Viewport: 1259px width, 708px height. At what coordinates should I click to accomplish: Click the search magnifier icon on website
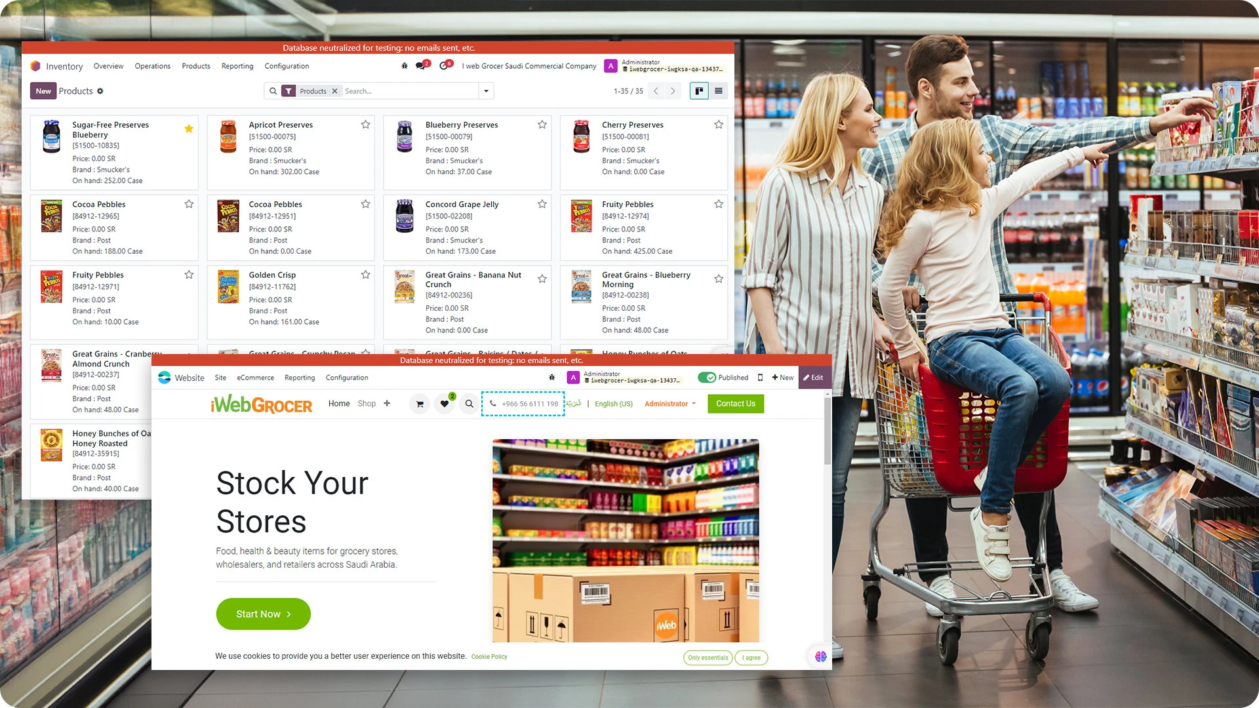470,404
